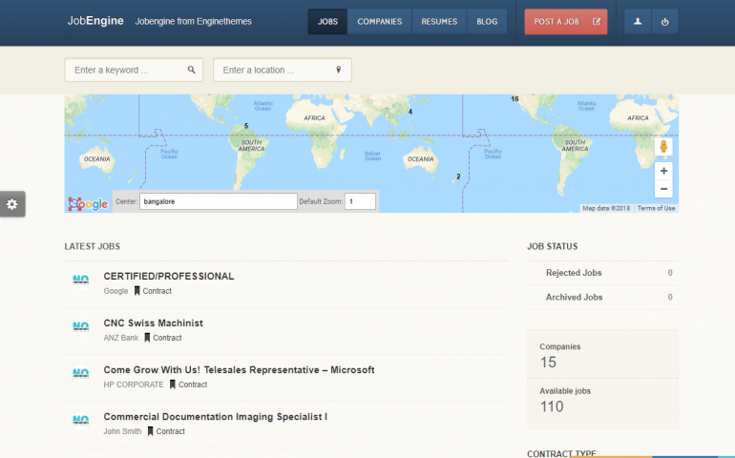
Task: Open the Telesales Representative – Microsoft job
Action: pos(239,370)
